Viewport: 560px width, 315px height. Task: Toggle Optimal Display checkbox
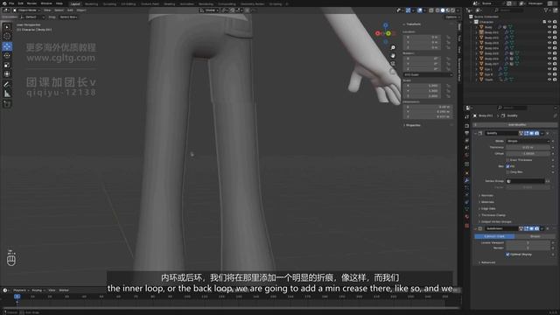507,255
